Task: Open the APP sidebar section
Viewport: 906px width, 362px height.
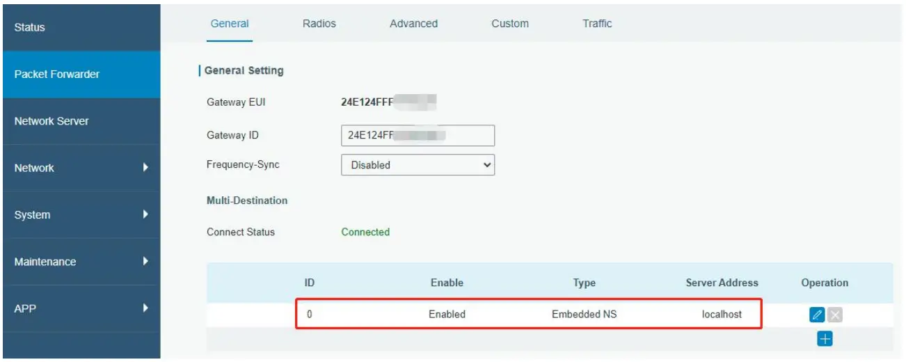Action: coord(81,308)
